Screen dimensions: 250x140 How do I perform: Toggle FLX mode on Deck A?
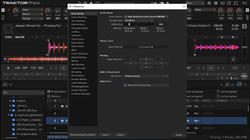tap(33, 68)
